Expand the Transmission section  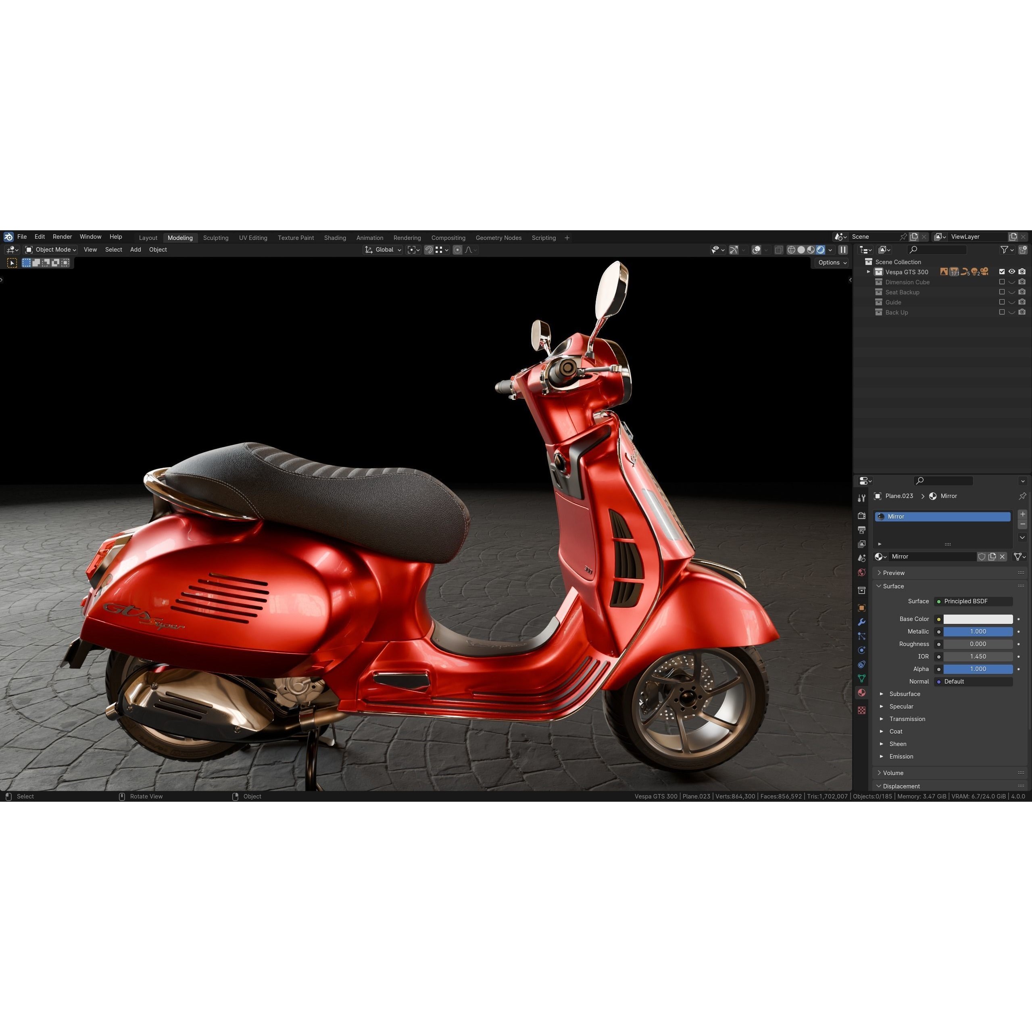pos(881,719)
